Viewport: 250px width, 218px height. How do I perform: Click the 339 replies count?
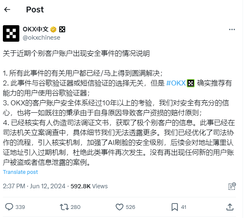point(21,206)
